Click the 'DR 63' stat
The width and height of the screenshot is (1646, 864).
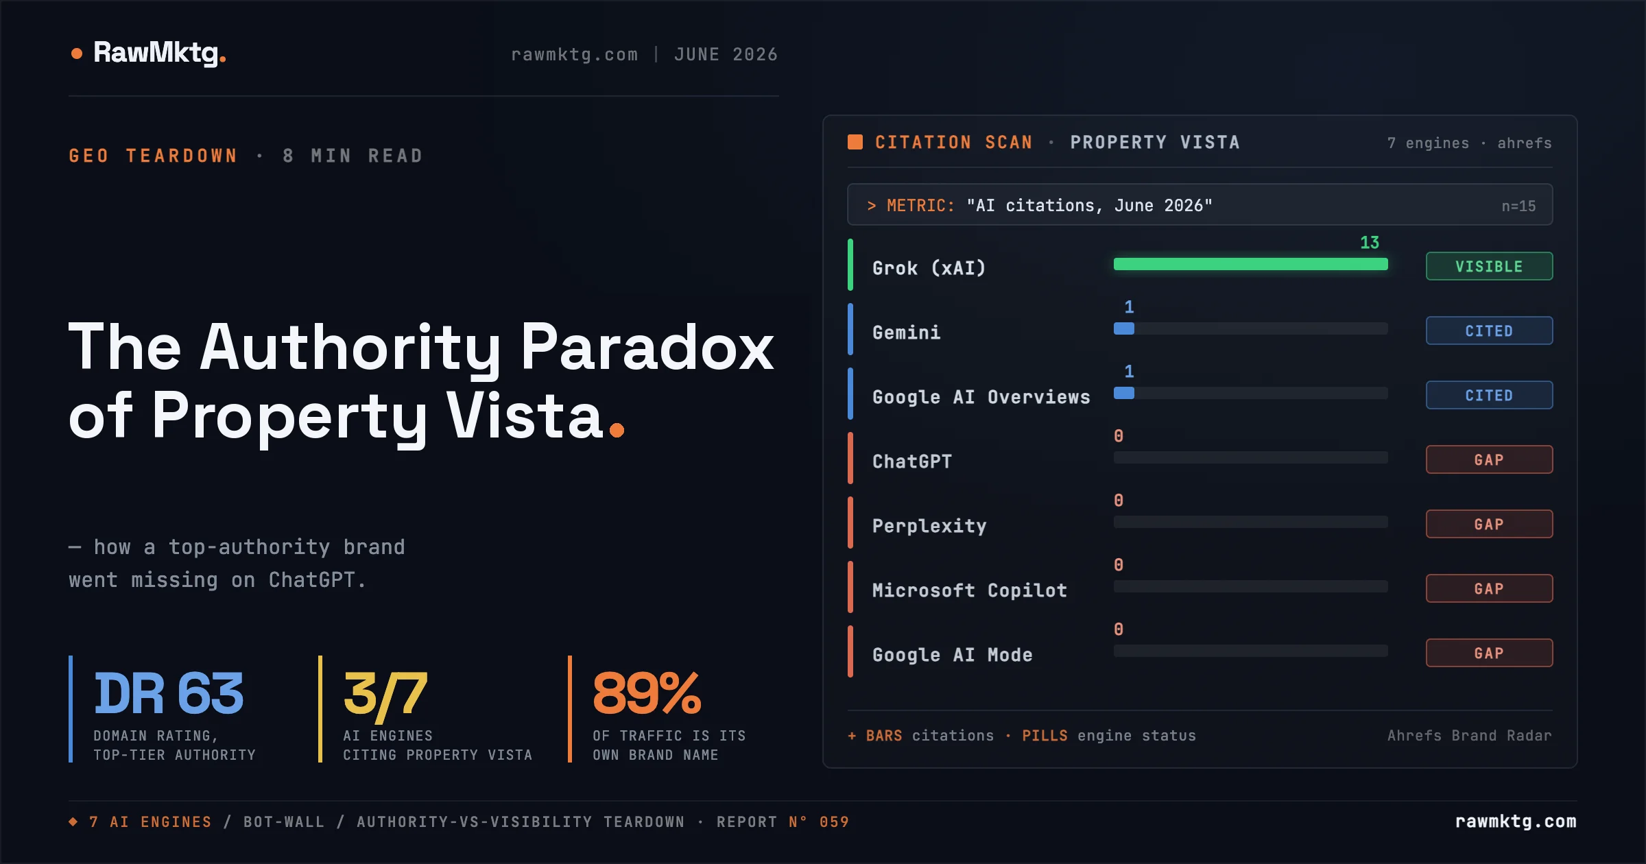coord(169,693)
